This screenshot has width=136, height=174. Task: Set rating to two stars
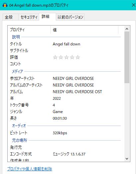click(61, 57)
